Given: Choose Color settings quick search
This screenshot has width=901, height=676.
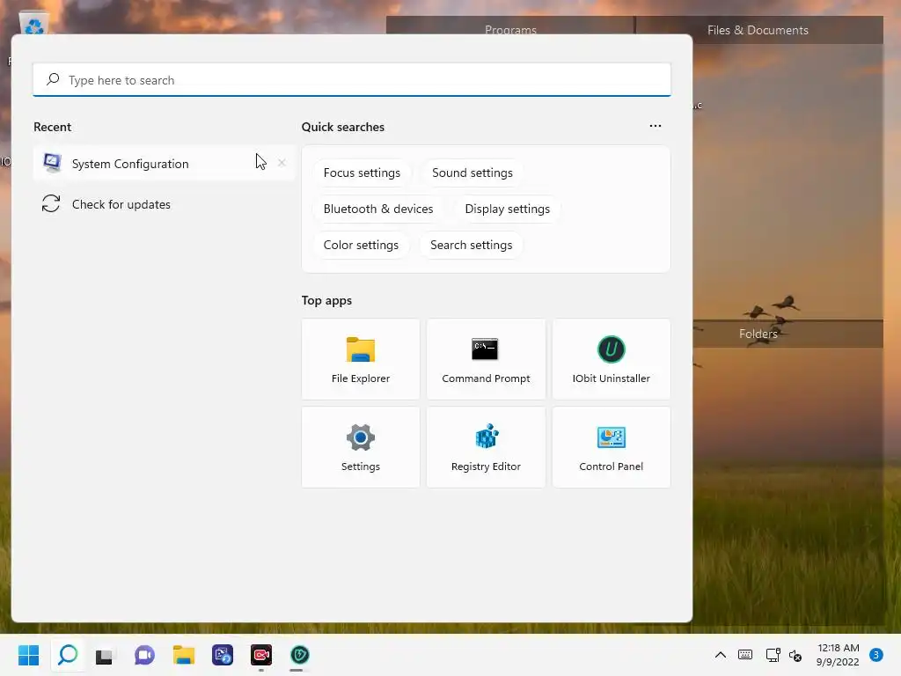Looking at the screenshot, I should [x=361, y=245].
